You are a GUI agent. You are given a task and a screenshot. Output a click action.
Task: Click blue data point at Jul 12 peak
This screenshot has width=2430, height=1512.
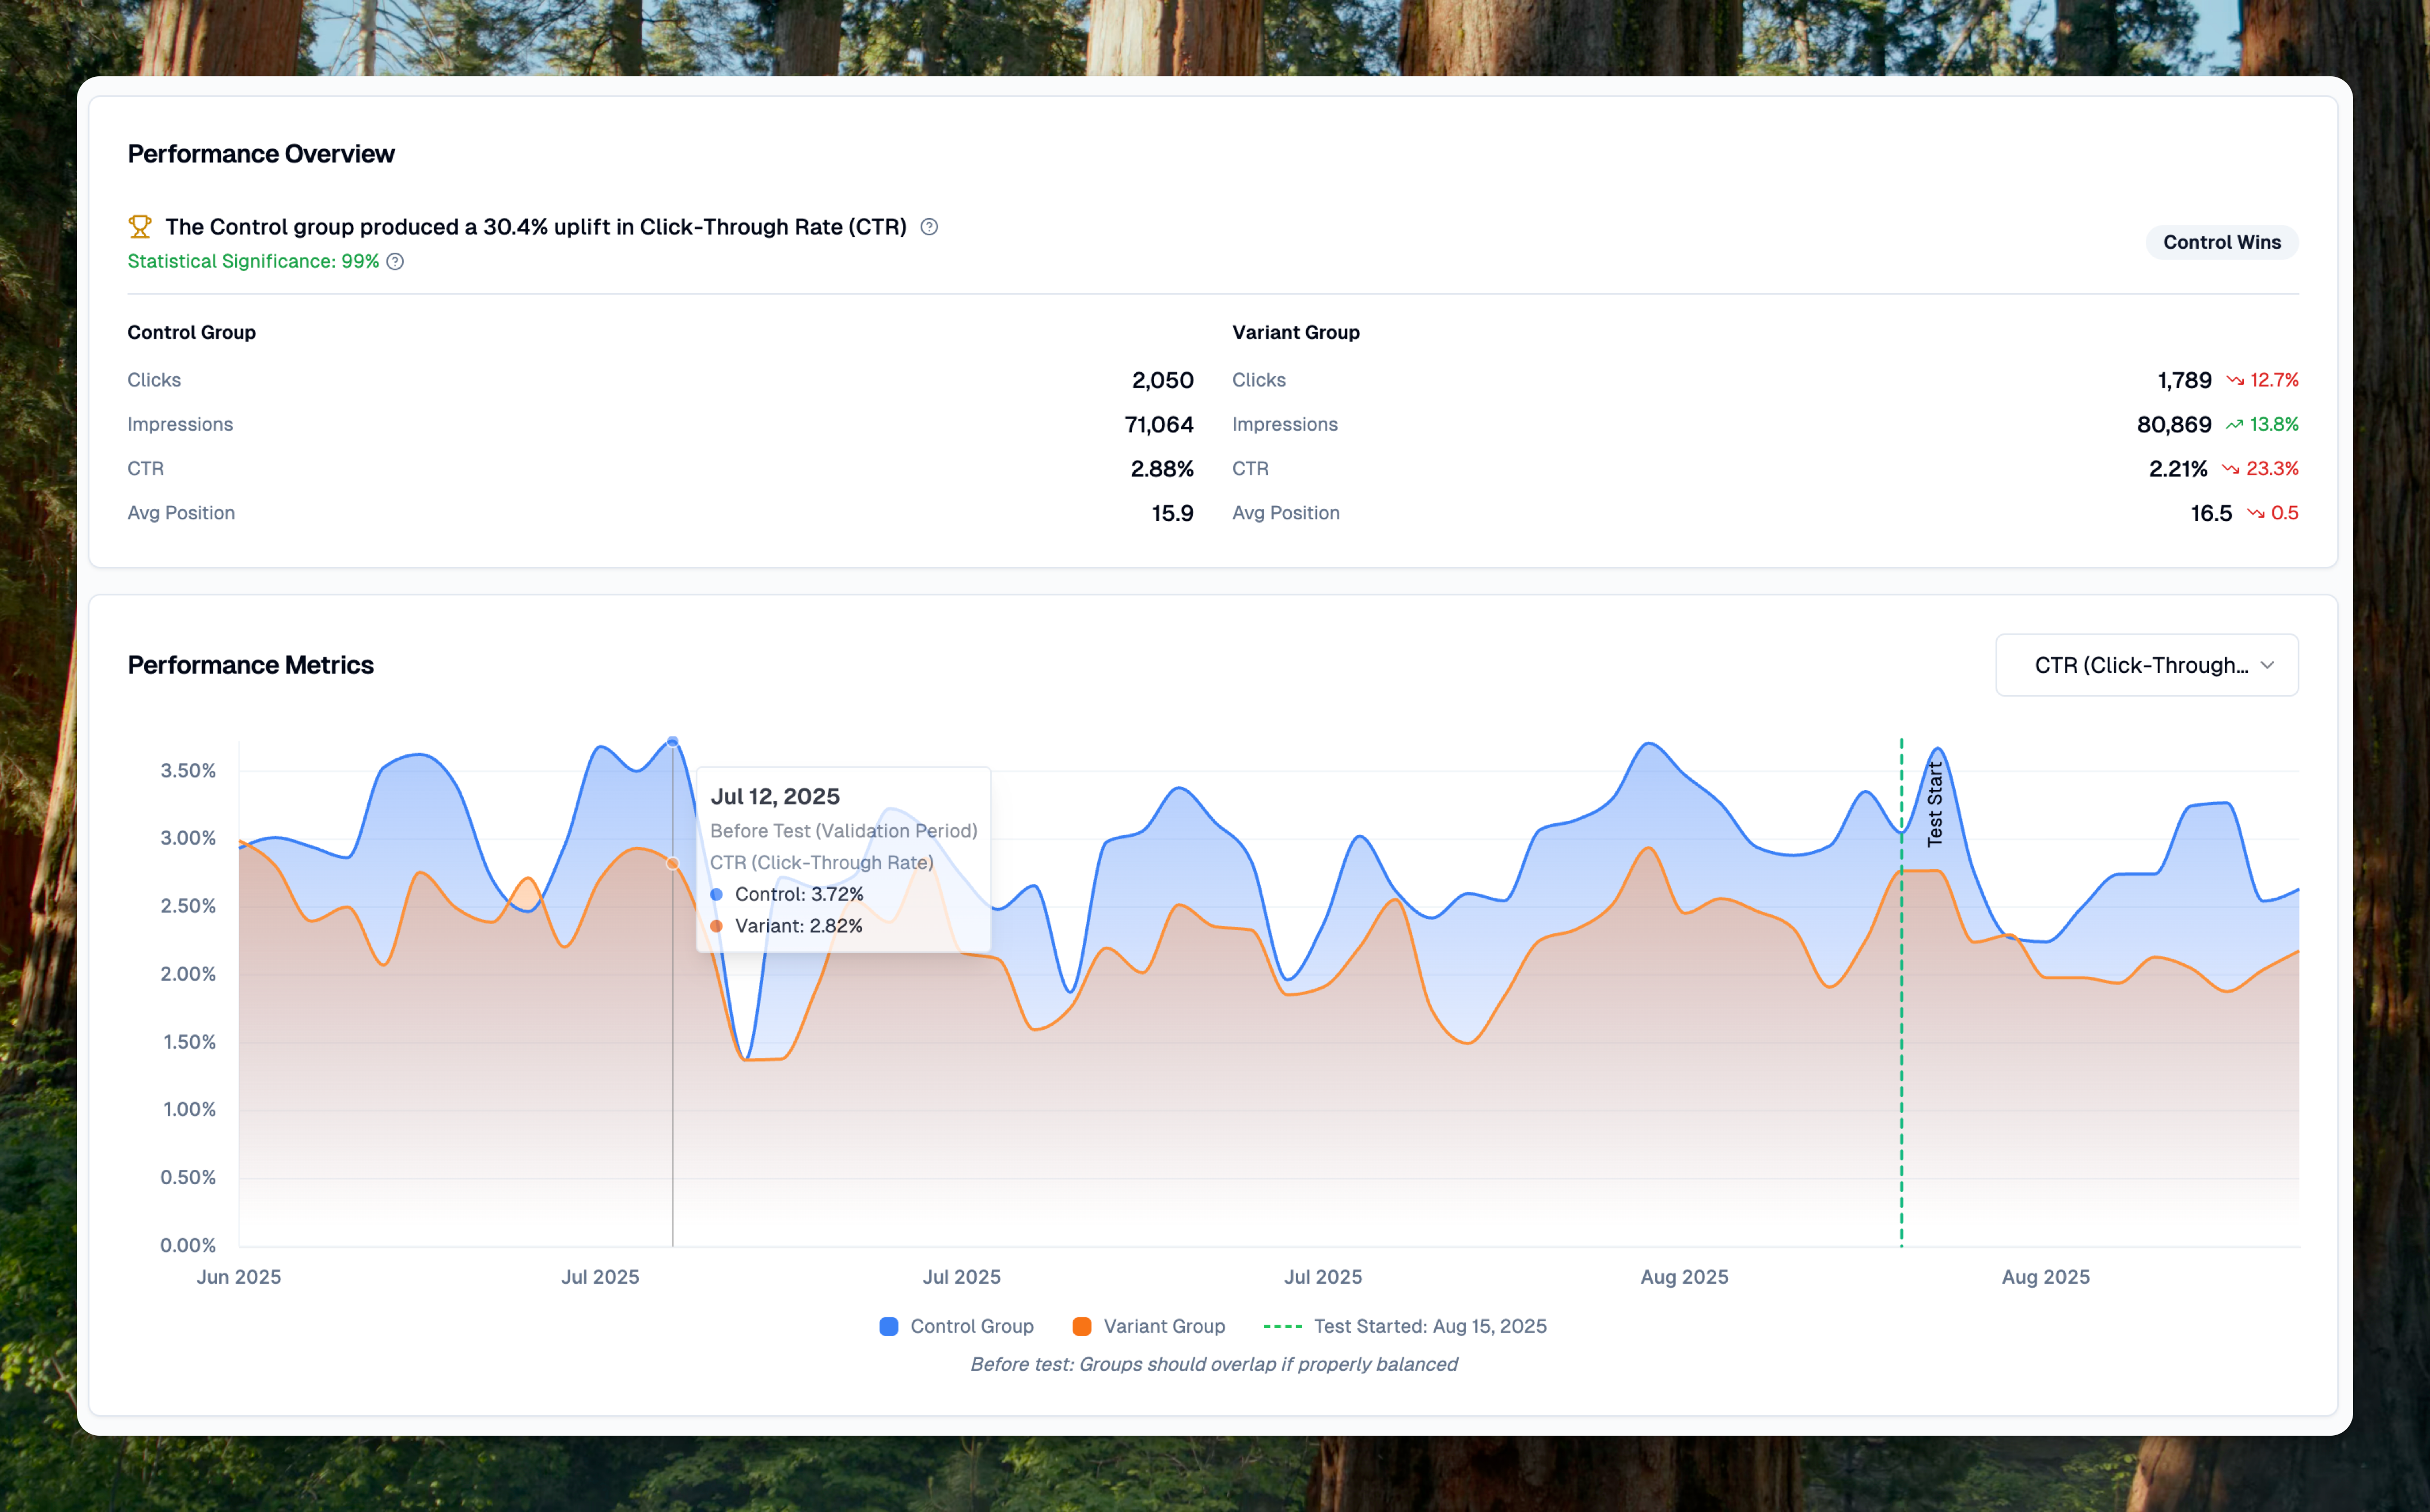(673, 742)
